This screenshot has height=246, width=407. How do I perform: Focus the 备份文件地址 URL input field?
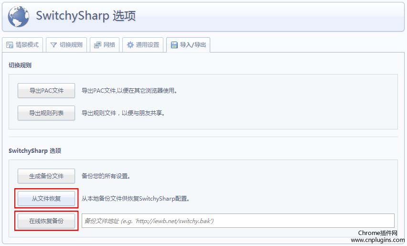238,221
